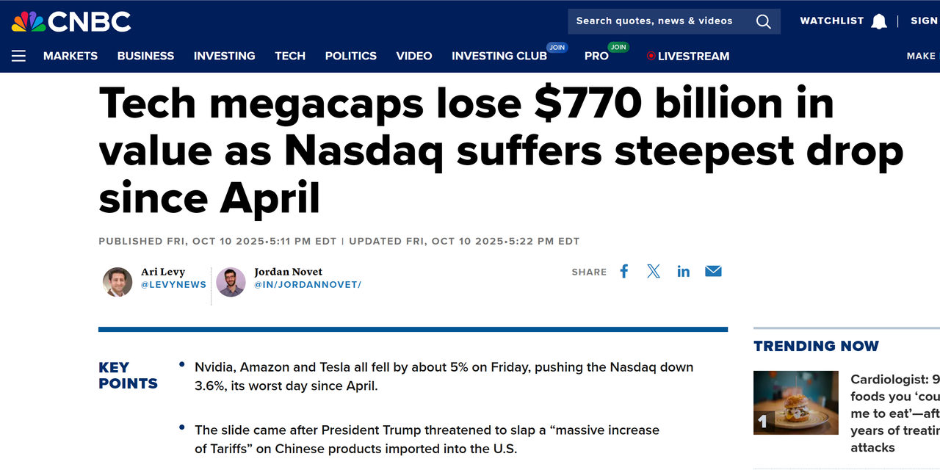Open trending cardiologist article thumbnail
This screenshot has width=940, height=470.
point(796,402)
